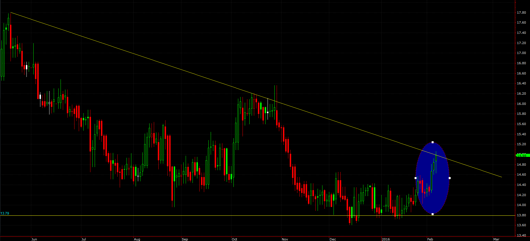Click the Mar label on time axis
This screenshot has height=241, width=530.
[x=496, y=239]
